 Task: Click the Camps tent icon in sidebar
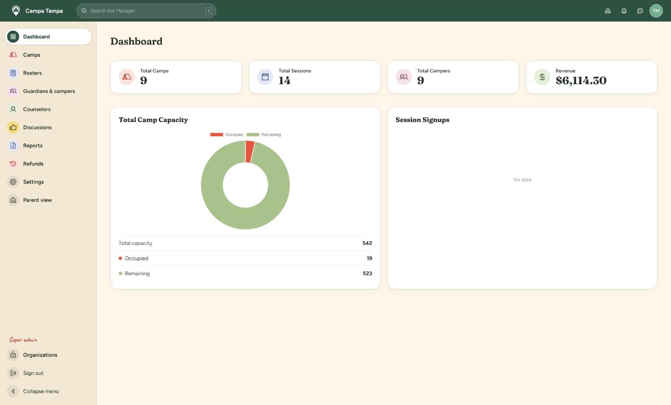pyautogui.click(x=13, y=55)
